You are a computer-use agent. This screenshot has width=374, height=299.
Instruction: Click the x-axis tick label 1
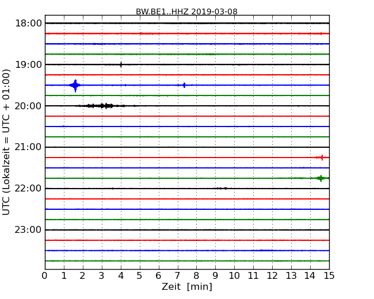(x=64, y=275)
